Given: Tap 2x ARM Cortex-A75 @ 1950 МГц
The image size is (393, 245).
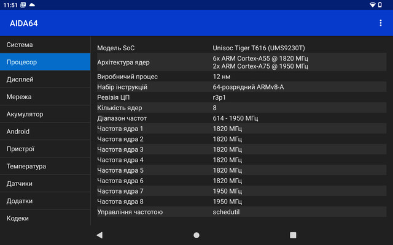Looking at the screenshot, I should [x=260, y=66].
